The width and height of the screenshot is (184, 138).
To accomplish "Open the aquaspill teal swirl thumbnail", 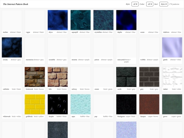I will click(80, 20).
